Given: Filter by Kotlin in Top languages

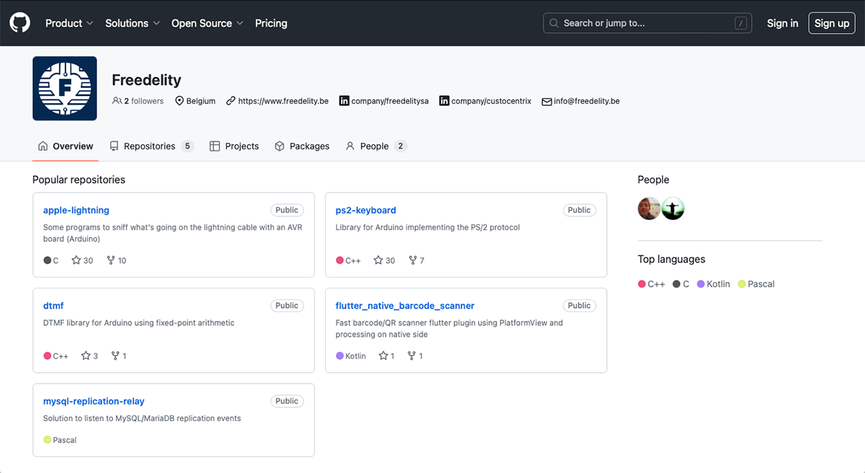Looking at the screenshot, I should pyautogui.click(x=714, y=284).
